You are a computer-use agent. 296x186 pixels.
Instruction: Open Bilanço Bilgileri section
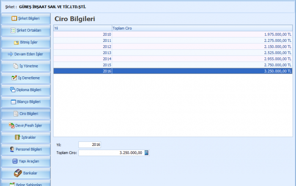[x=26, y=102]
